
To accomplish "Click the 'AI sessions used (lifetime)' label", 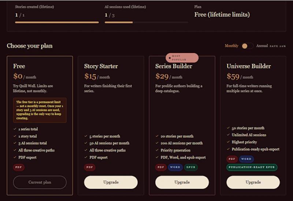I will (125, 7).
